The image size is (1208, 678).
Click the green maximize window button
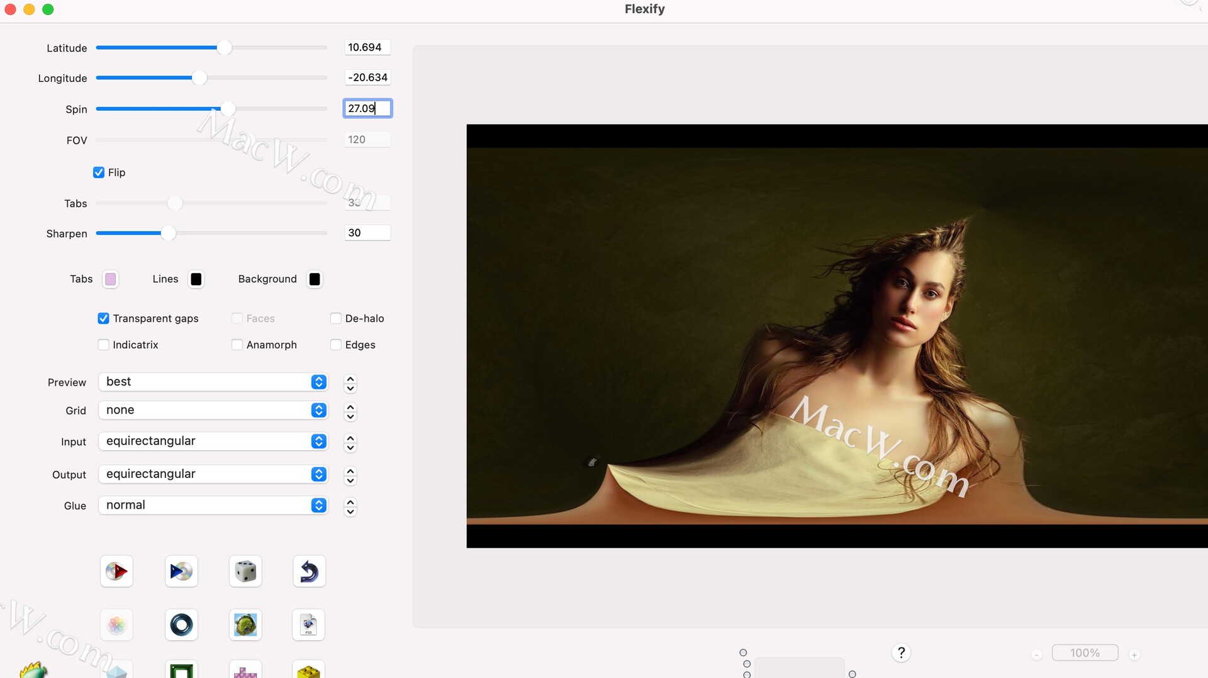tap(48, 9)
